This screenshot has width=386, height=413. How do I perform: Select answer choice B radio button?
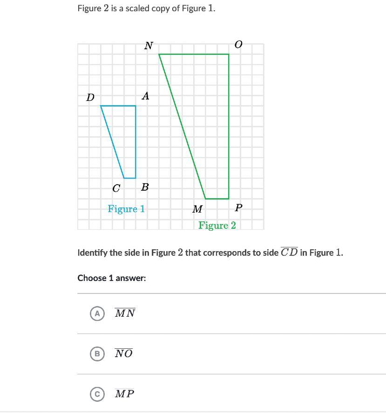pyautogui.click(x=97, y=353)
